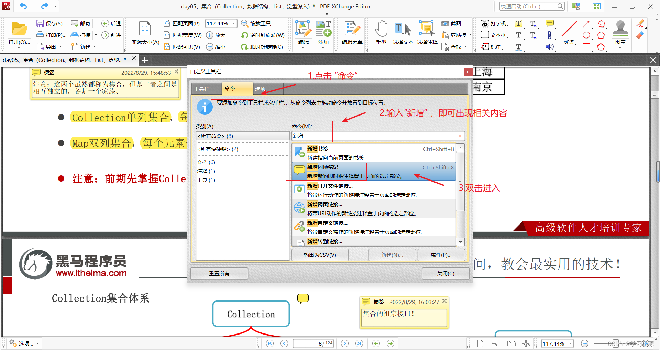The height and width of the screenshot is (350, 660).
Task: Click the 输出为CSV(V) button
Action: pos(320,255)
